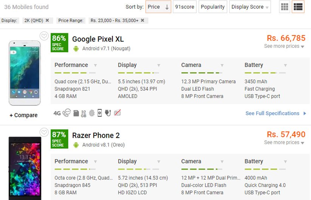
Task: Click the "8 GB RAM" text
Action: point(65,193)
